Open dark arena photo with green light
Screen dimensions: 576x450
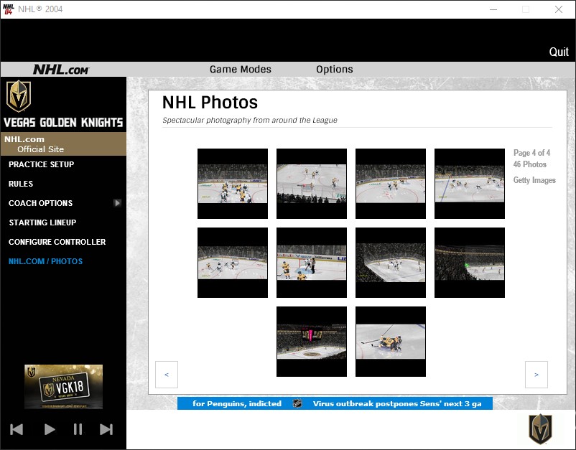[x=470, y=263]
